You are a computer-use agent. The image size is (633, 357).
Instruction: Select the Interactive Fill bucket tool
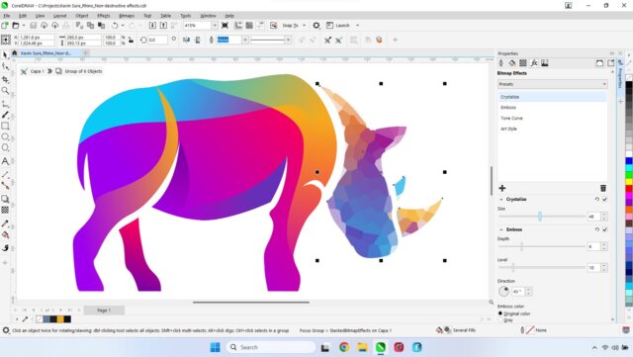tap(5, 235)
